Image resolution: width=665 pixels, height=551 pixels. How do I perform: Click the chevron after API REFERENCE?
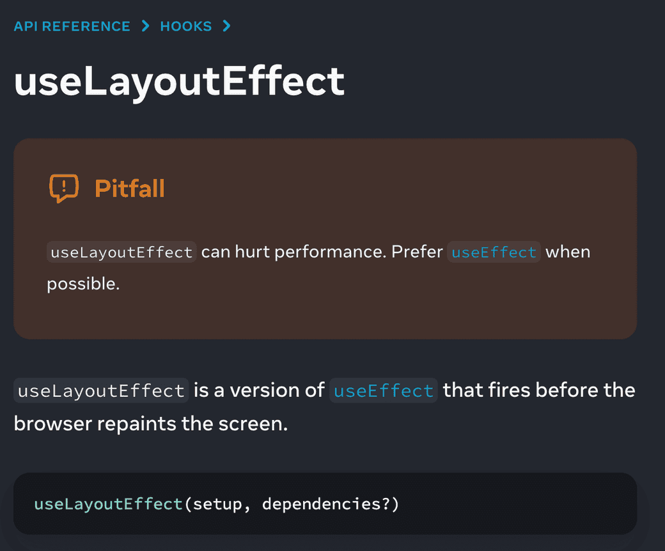145,26
